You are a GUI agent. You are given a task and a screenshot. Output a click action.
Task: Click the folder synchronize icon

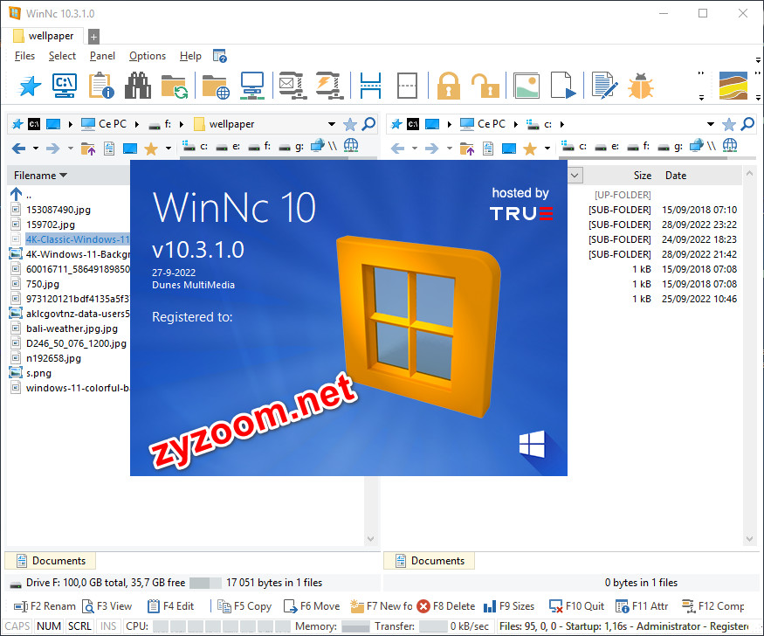click(175, 86)
